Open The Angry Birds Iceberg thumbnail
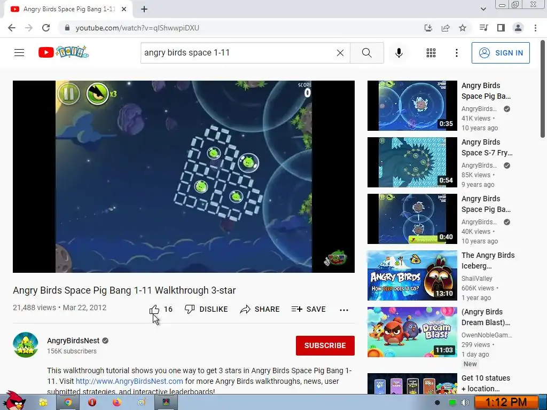 (x=412, y=275)
